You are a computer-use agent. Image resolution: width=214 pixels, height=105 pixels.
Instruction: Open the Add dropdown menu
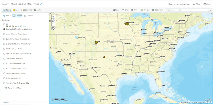[17, 10]
